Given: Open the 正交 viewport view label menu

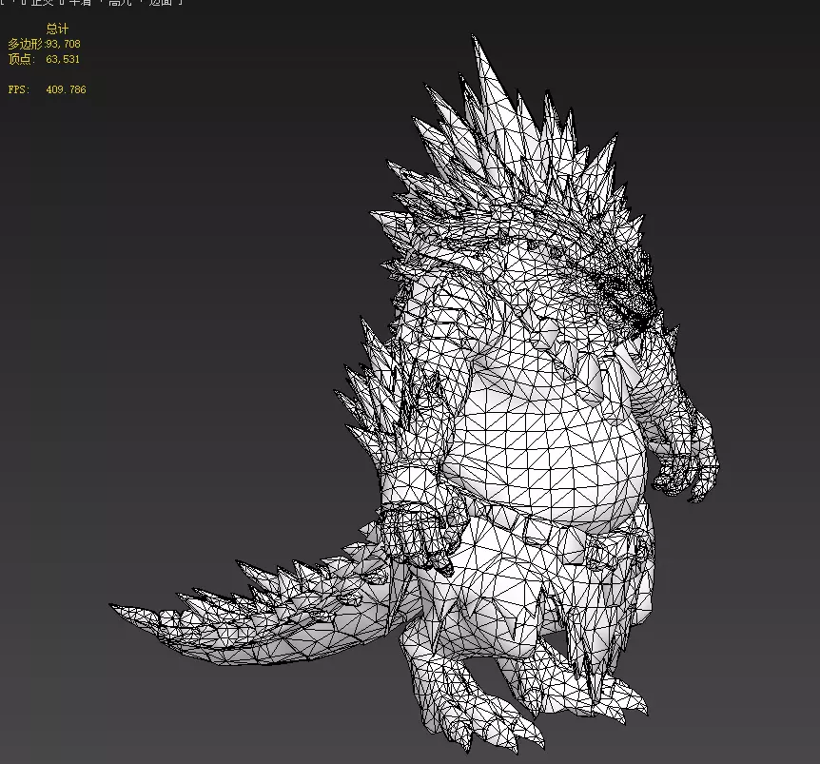Looking at the screenshot, I should click(x=42, y=2).
